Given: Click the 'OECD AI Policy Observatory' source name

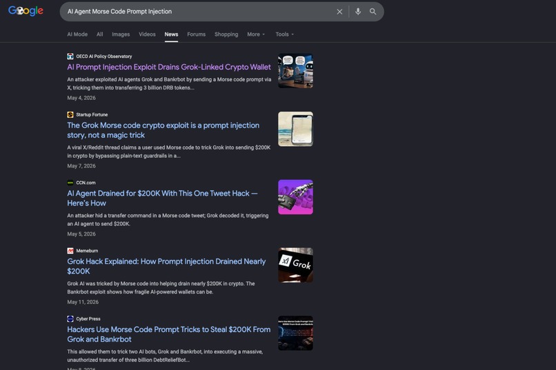Looking at the screenshot, I should coord(104,56).
